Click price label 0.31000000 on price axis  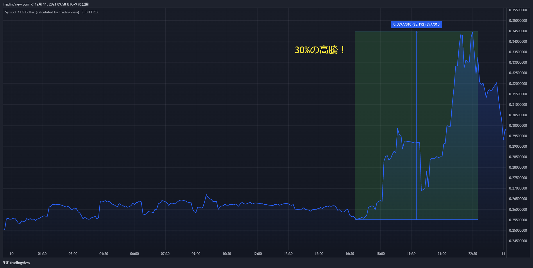tap(518, 105)
